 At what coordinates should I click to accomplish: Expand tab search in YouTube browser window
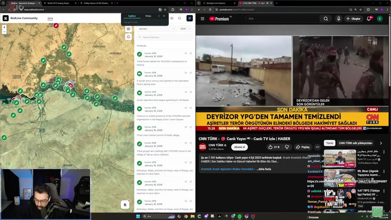tap(199, 3)
